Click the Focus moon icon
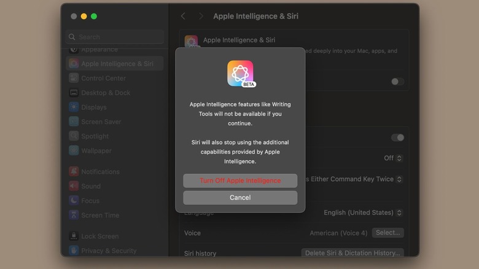The height and width of the screenshot is (269, 479). (74, 201)
